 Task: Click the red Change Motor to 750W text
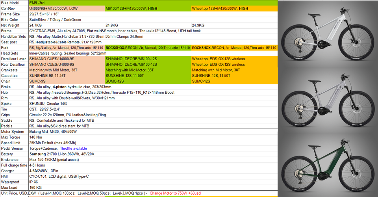point(175,193)
